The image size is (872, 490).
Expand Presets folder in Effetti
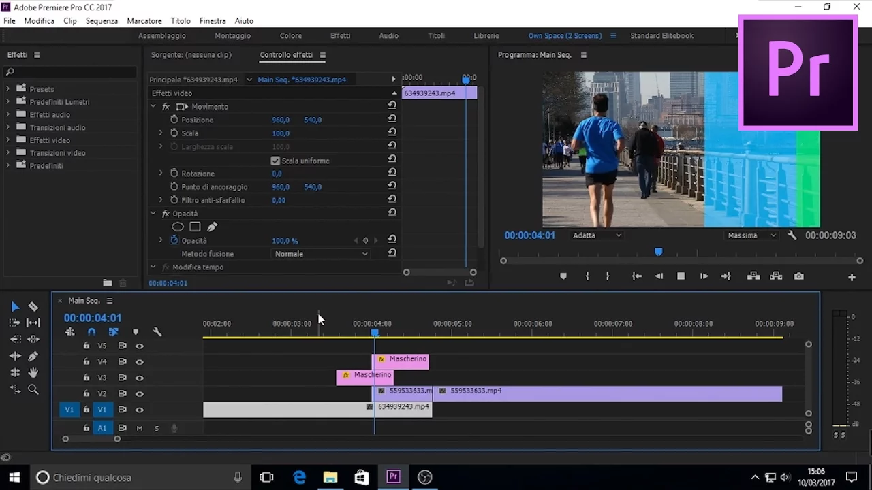click(8, 89)
